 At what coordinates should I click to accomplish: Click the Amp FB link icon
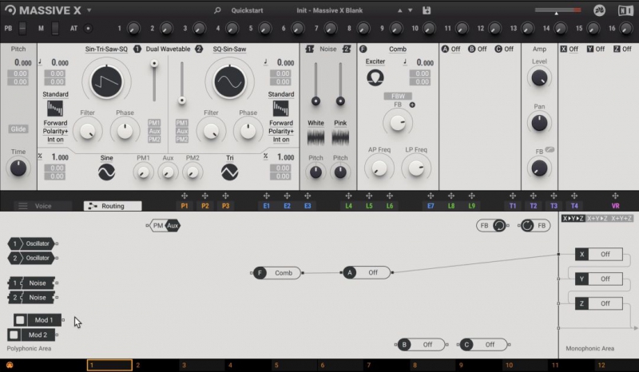click(550, 150)
